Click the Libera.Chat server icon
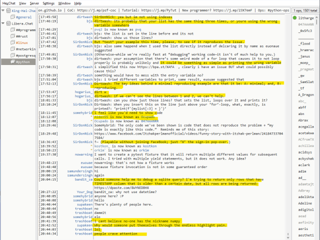The width and height of the screenshot is (320, 240). tap(8, 23)
